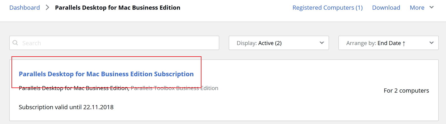Click the breadcrumb separator arrow after Dashboard
The height and width of the screenshot is (124, 446).
click(x=47, y=8)
